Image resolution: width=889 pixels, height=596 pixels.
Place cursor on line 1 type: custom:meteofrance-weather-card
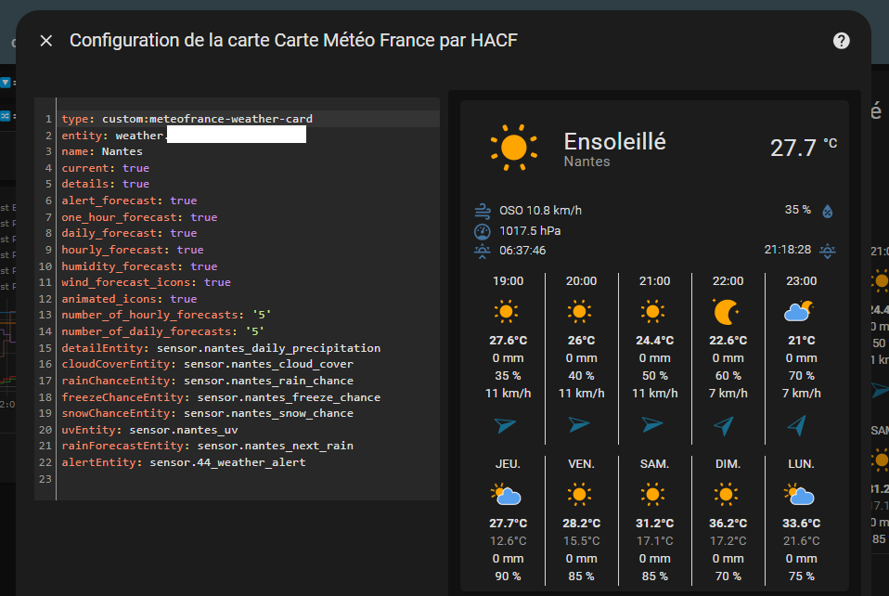point(187,119)
